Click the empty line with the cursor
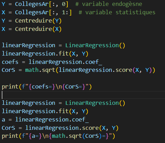This screenshot has width=165, height=143. pyautogui.click(x=82, y=95)
